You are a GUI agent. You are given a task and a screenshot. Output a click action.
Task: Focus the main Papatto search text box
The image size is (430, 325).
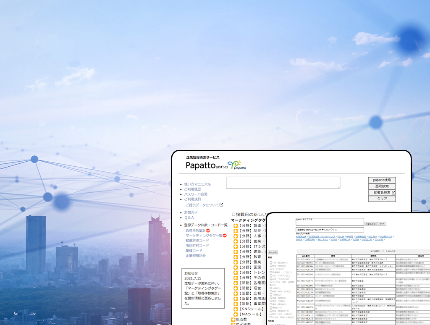[x=283, y=183]
